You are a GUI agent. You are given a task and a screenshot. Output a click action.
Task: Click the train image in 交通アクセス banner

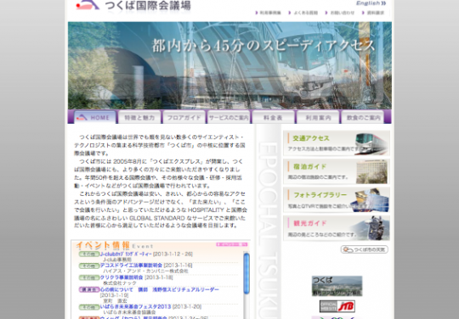coord(372,143)
